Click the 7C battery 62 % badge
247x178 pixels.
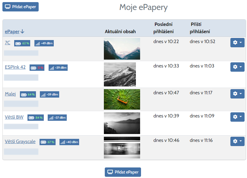pyautogui.click(x=22, y=43)
